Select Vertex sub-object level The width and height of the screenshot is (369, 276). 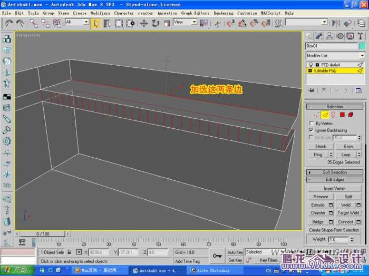click(316, 115)
